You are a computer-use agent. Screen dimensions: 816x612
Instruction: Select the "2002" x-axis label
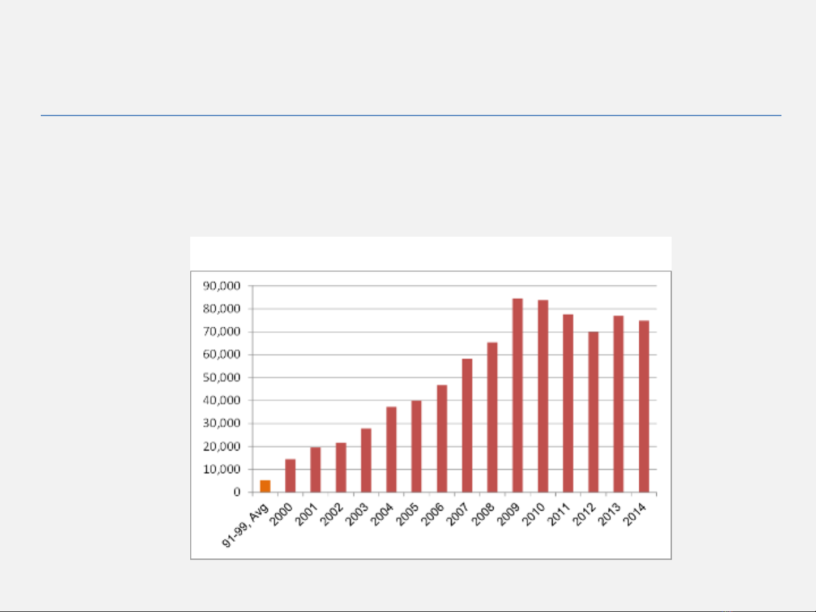[332, 514]
